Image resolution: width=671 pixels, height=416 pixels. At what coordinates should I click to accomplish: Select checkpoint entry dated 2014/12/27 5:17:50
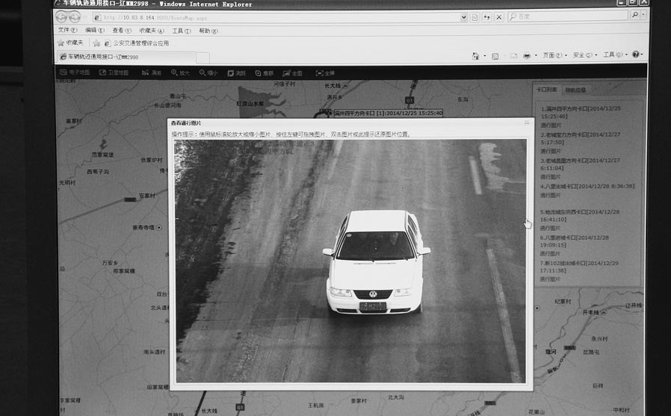point(580,138)
